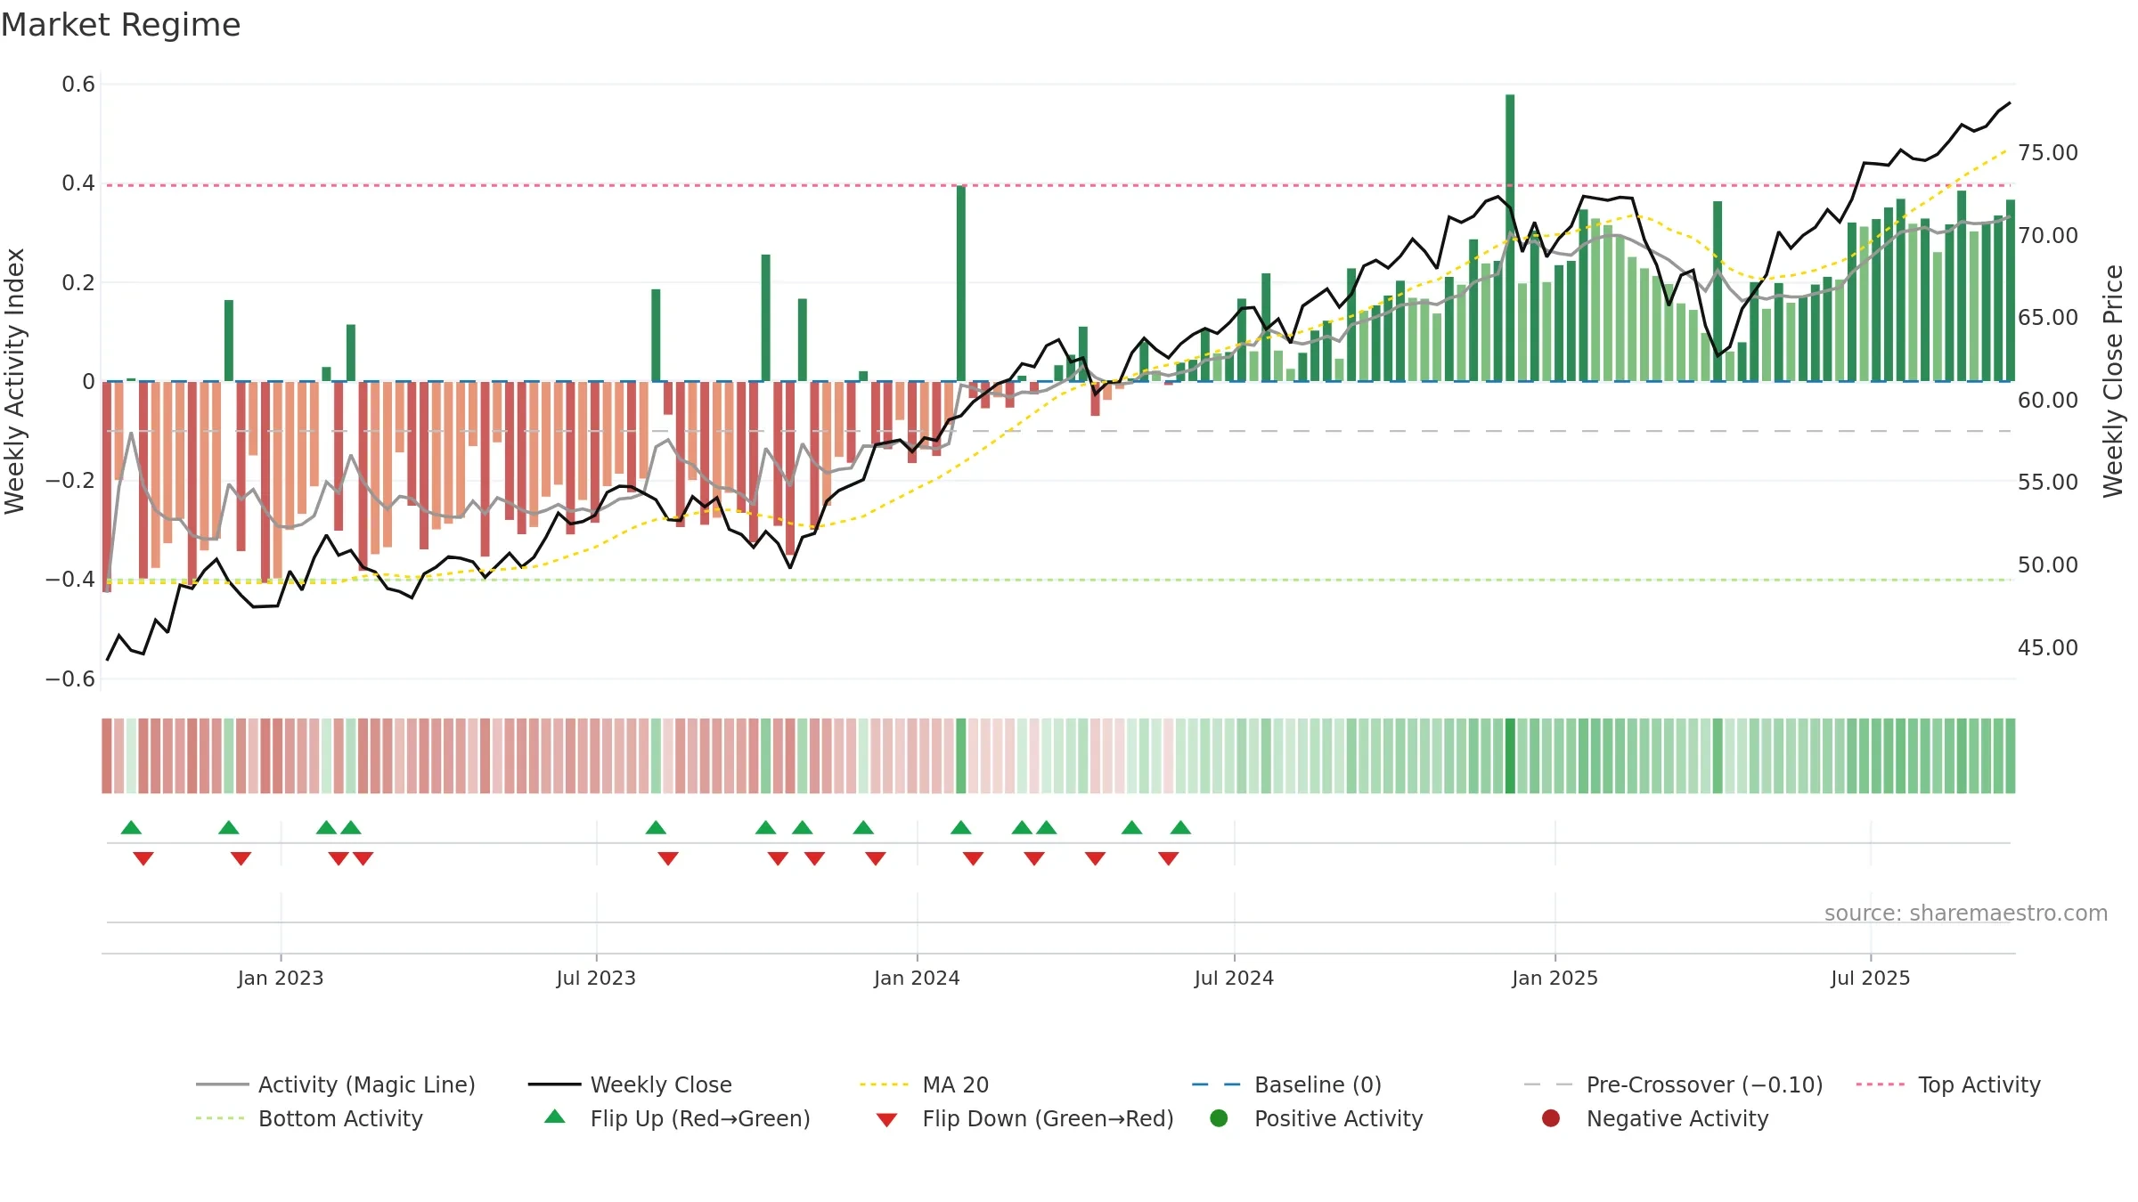Click the red Flip Down triangle legend icon
Viewport: 2138px width, 1202px height.
tap(886, 1120)
